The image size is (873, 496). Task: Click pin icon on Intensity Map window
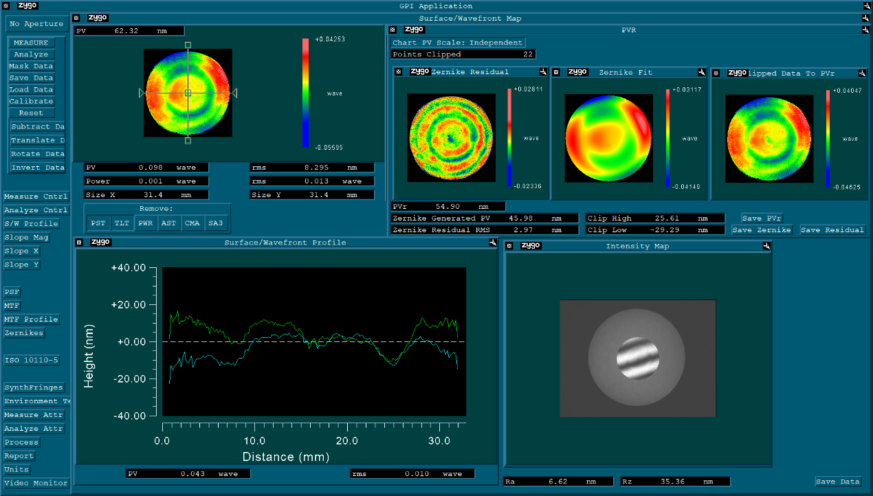tap(766, 246)
